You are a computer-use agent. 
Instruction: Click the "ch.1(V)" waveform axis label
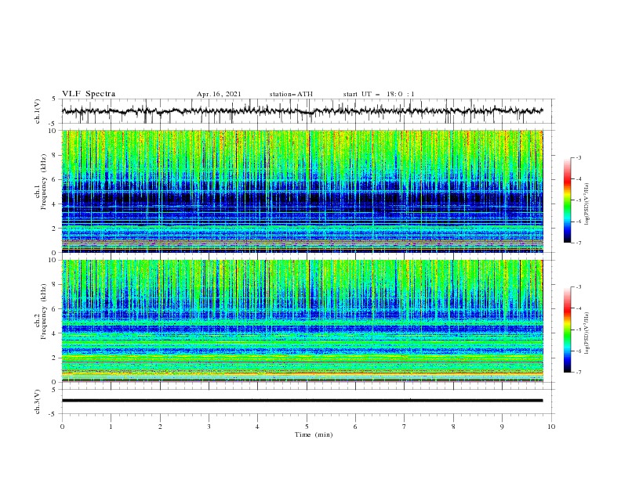[38, 111]
